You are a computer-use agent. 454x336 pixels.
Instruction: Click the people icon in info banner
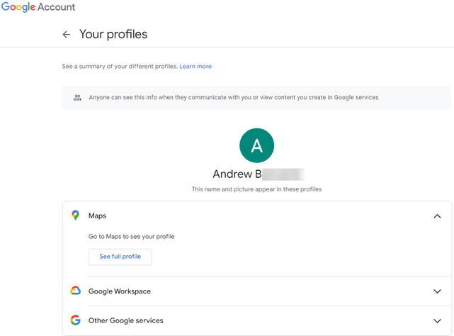pos(77,97)
